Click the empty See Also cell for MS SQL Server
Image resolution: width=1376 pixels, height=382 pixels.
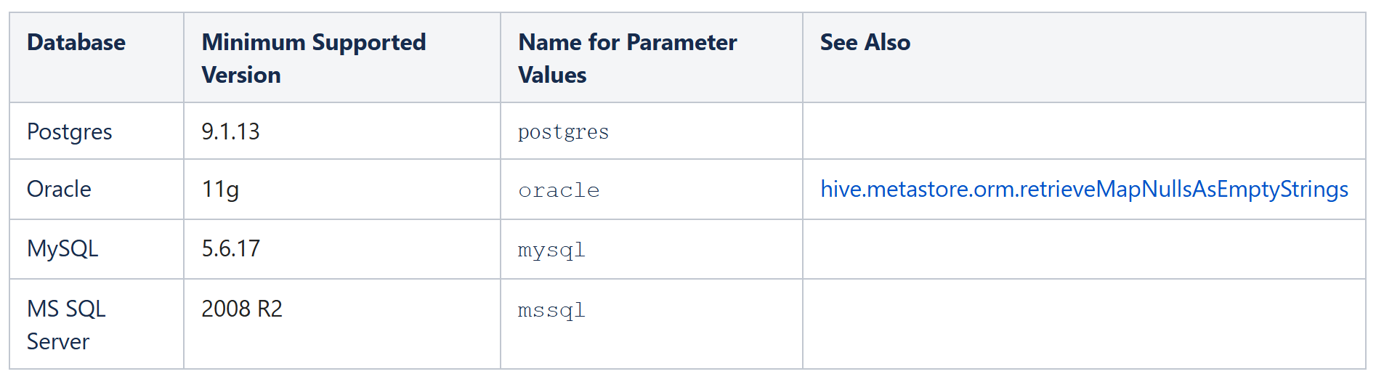coord(1083,324)
